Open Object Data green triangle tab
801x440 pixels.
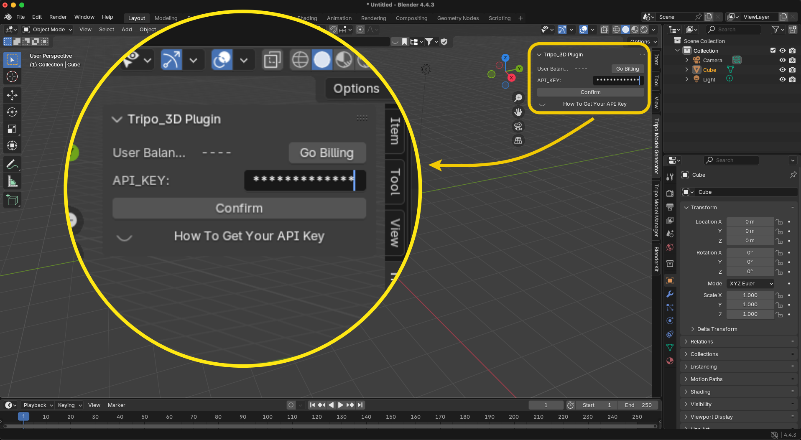[670, 347]
